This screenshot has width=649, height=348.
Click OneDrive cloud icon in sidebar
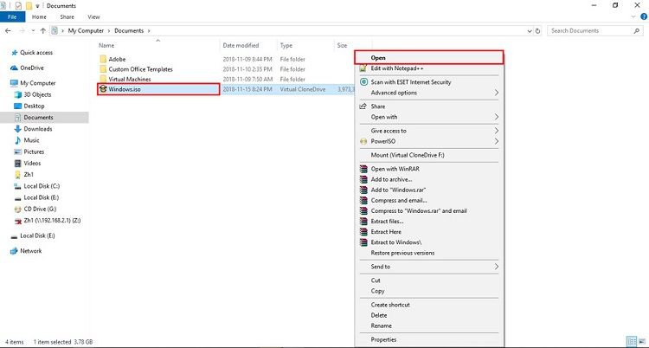pos(15,67)
